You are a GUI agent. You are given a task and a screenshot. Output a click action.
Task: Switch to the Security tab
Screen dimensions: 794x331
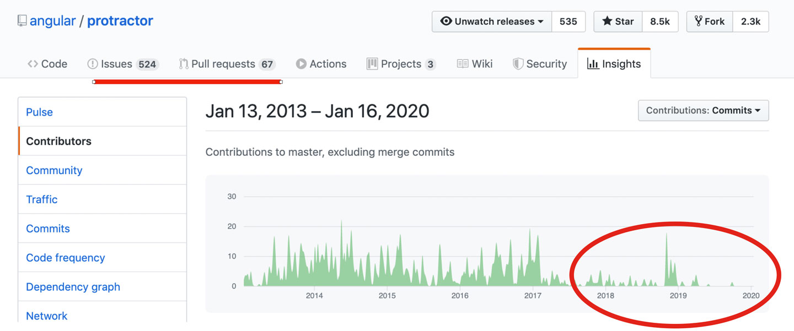pos(539,64)
